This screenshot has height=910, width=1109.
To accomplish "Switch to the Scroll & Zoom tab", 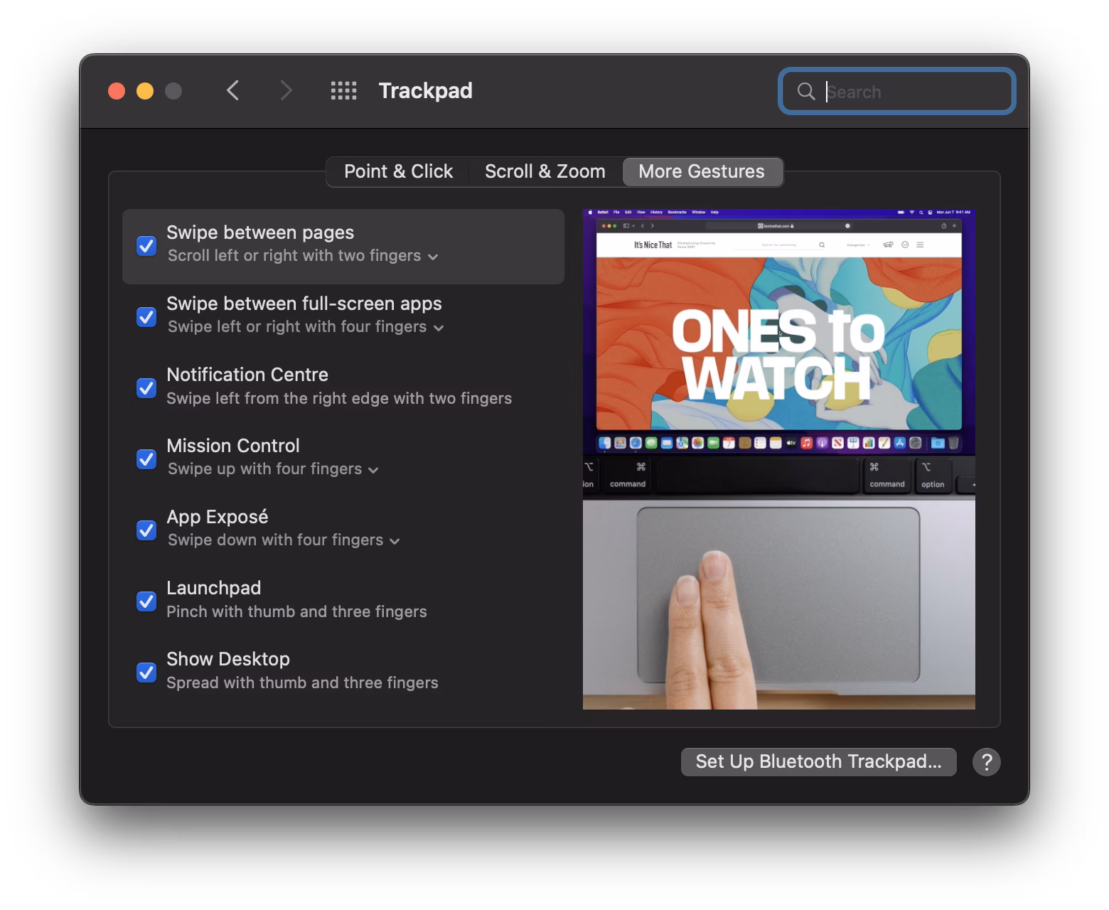I will [545, 172].
